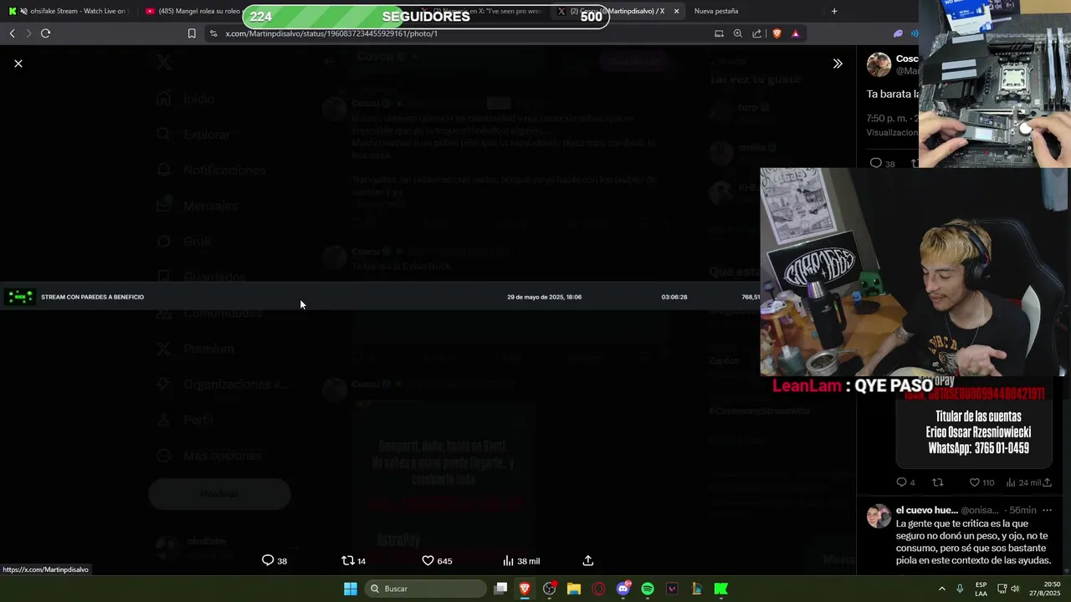Click the duration 03:06:28

[674, 297]
